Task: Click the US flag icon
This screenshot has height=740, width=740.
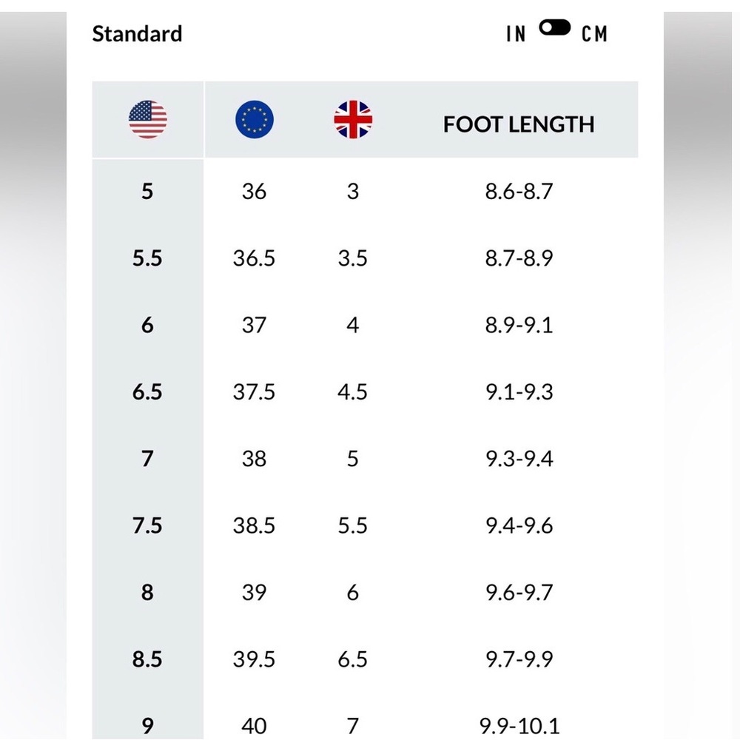Action: coord(148,119)
